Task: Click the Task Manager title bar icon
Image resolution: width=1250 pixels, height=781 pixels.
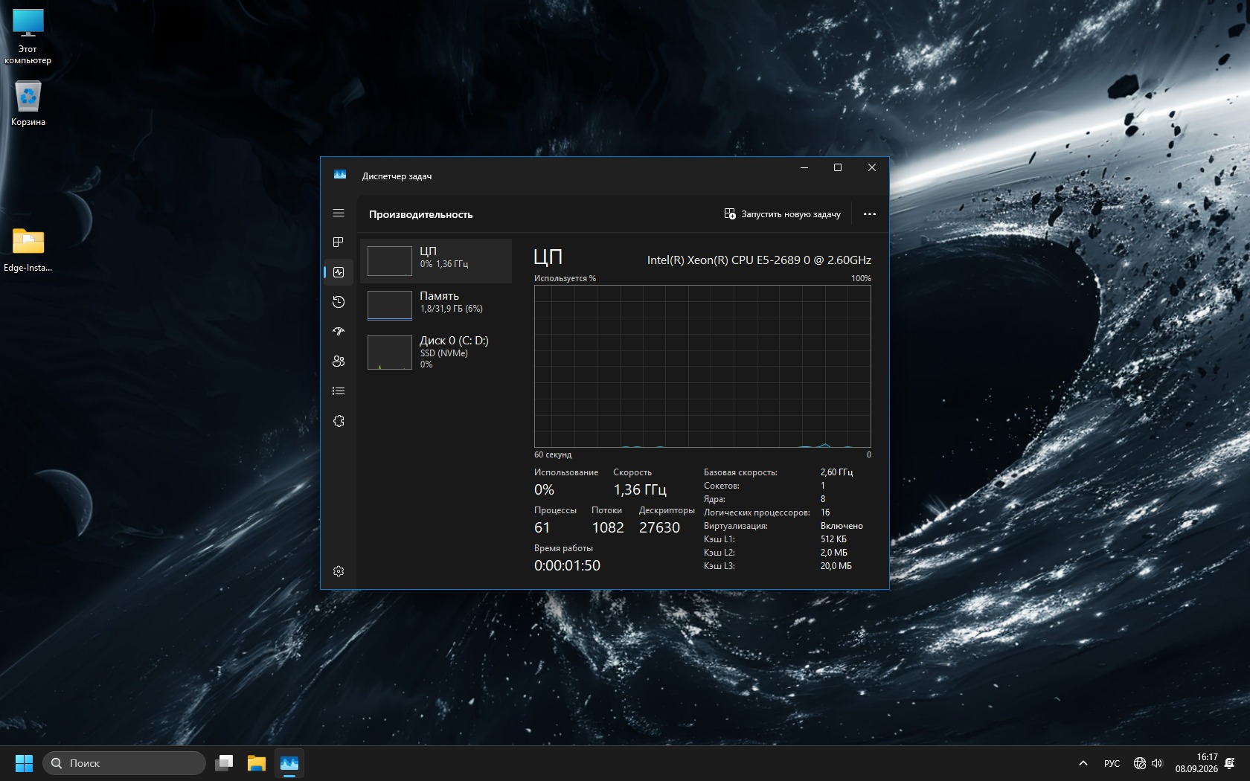Action: [x=340, y=175]
